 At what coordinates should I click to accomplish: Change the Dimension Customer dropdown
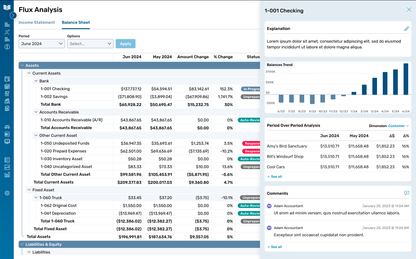(x=398, y=126)
